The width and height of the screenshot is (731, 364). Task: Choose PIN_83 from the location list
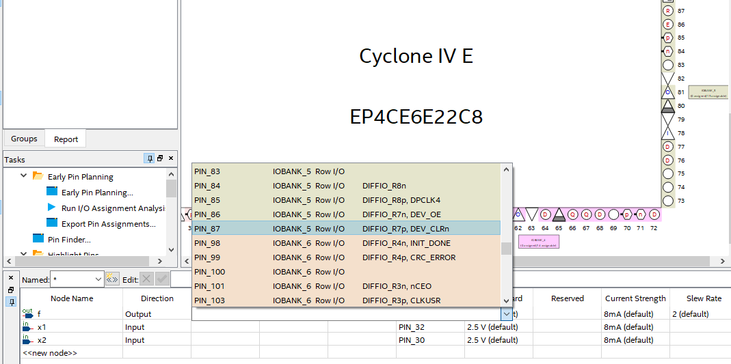pyautogui.click(x=346, y=171)
